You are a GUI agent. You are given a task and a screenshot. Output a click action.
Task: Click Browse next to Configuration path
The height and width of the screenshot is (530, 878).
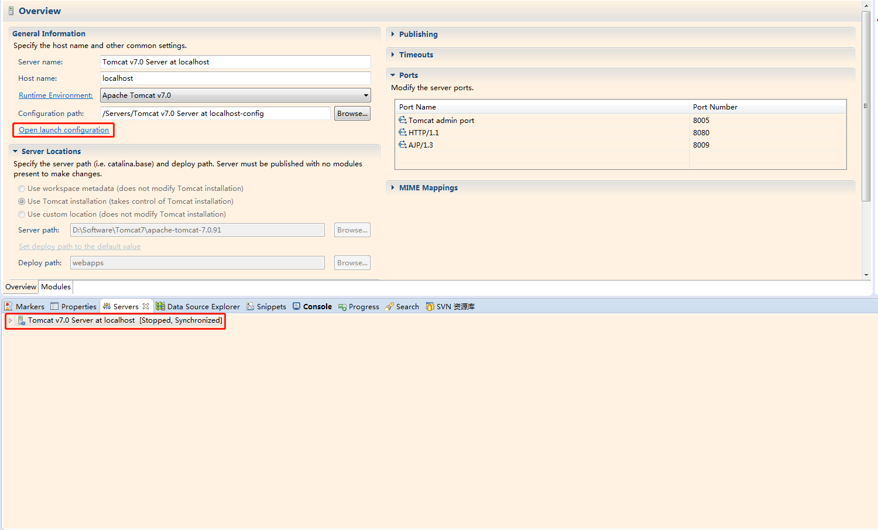[352, 114]
